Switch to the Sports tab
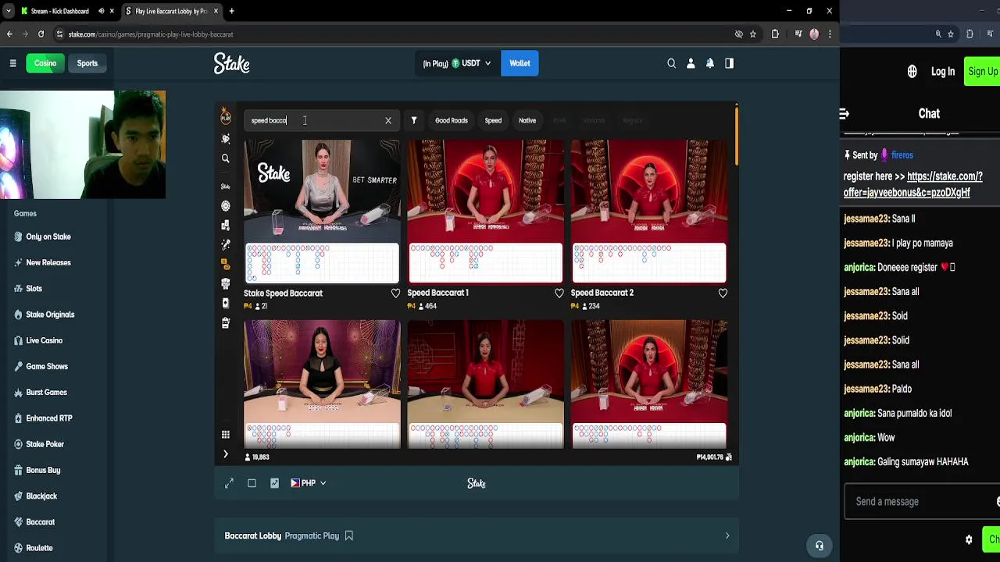This screenshot has height=562, width=1000. coord(87,63)
